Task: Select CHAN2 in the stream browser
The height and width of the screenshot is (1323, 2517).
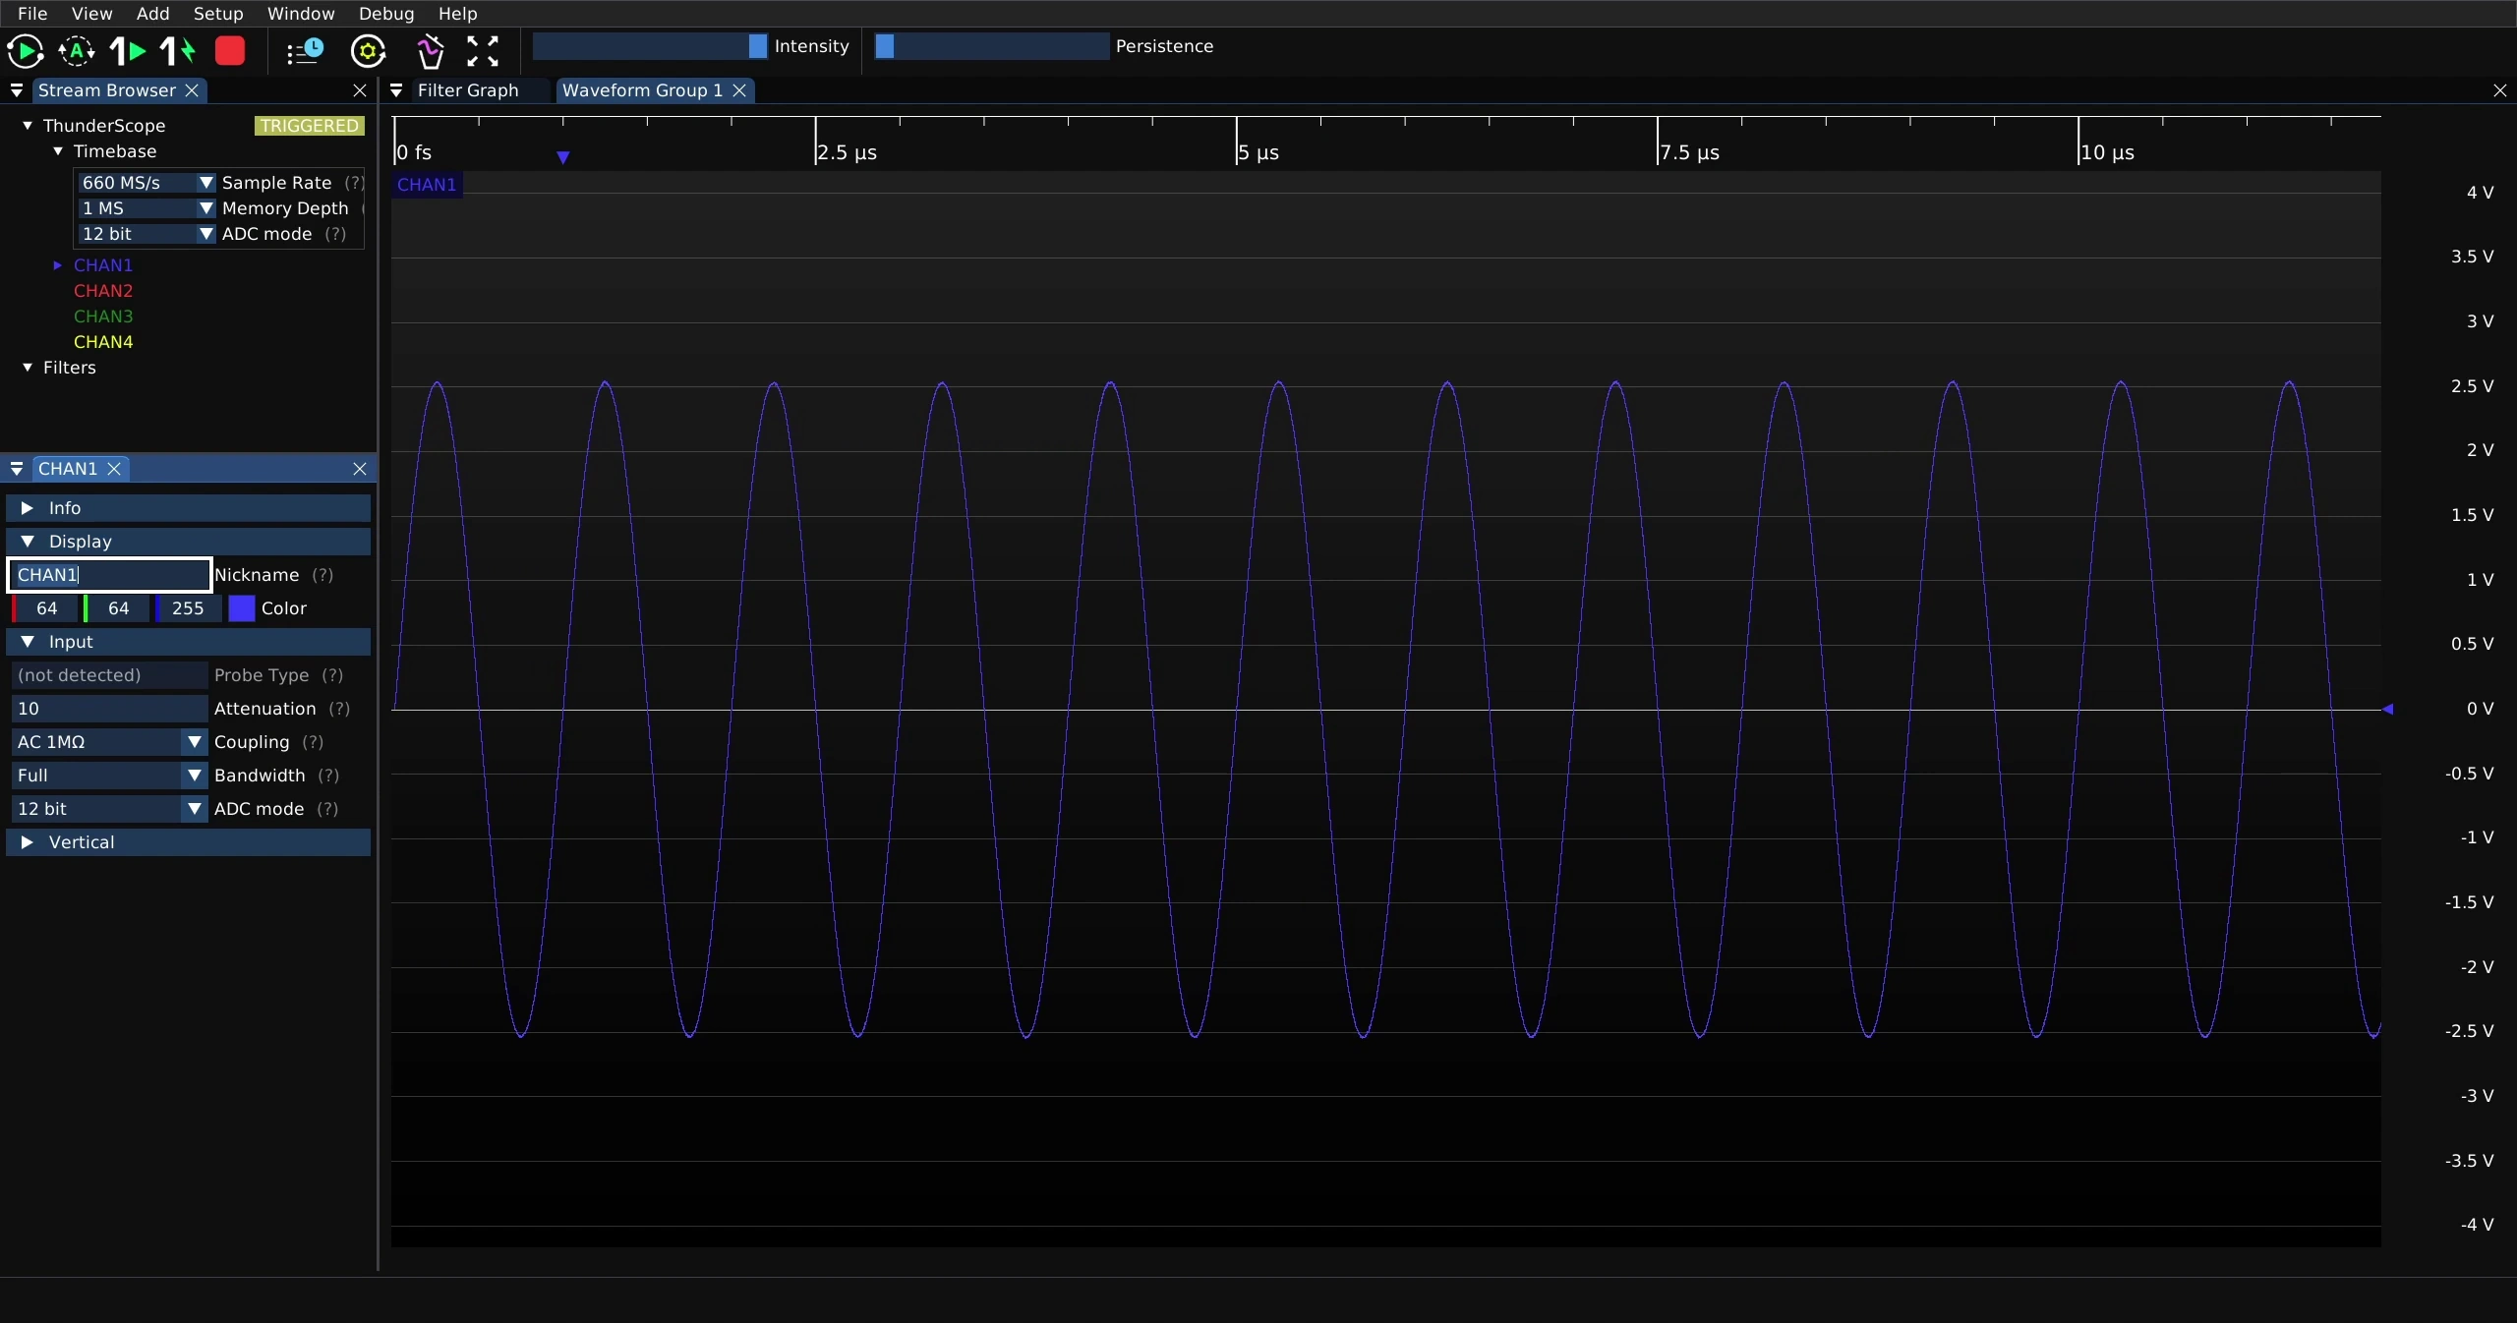Action: click(103, 291)
